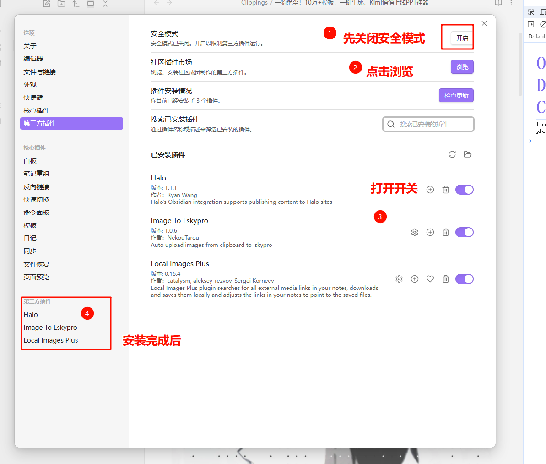Click hotkey plus icon for Local Images Plus
The width and height of the screenshot is (546, 464).
click(415, 279)
